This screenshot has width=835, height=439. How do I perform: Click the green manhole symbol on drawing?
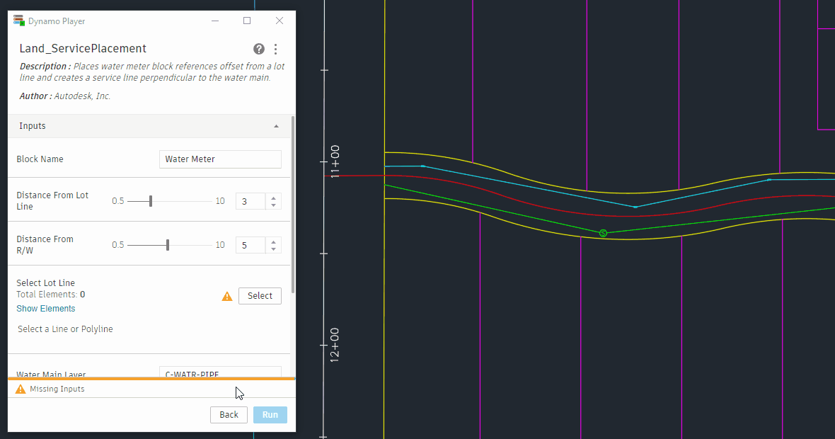[x=603, y=233]
